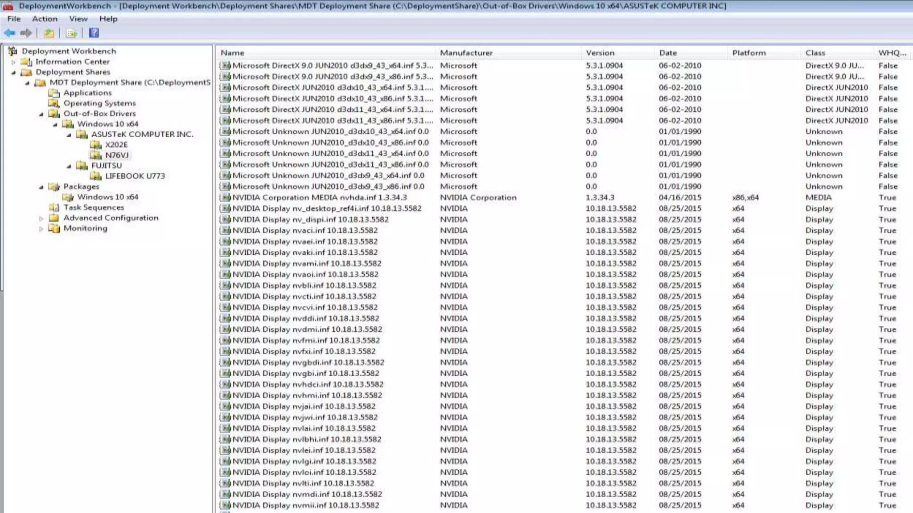Select row NVIDIA Display nvlbhi.inf
Viewport: 913px width, 513px height.
(x=564, y=439)
